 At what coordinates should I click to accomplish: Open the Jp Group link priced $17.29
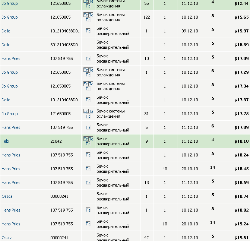pyautogui.click(x=10, y=72)
